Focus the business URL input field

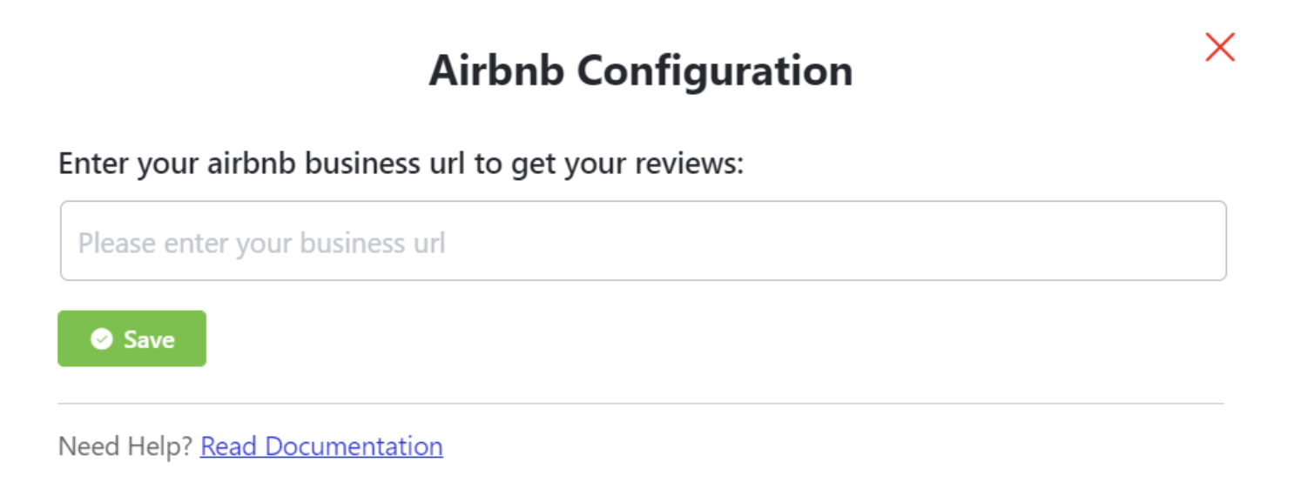coord(643,241)
